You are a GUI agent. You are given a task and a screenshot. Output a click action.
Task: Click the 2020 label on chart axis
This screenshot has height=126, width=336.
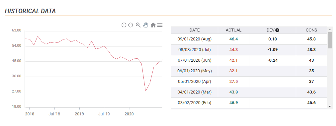129,114
